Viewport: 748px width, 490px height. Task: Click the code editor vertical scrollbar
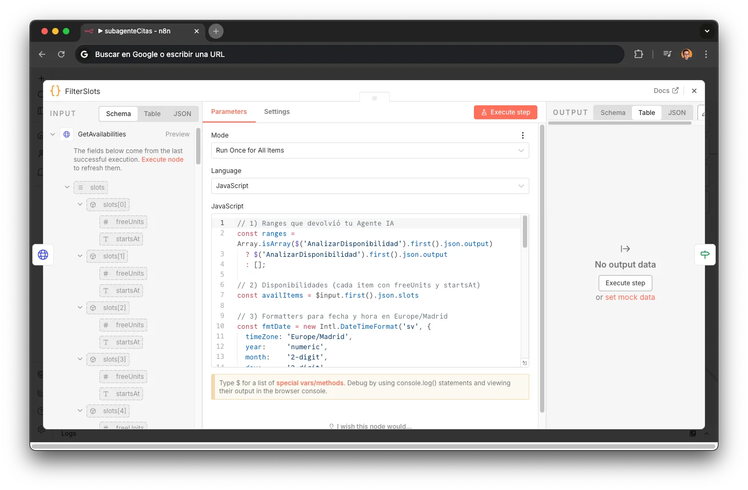tap(524, 232)
